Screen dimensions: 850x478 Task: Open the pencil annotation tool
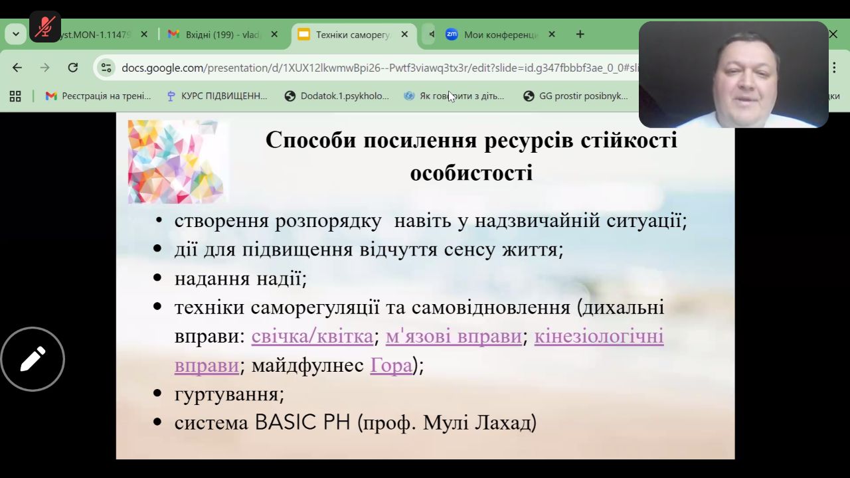pos(33,359)
